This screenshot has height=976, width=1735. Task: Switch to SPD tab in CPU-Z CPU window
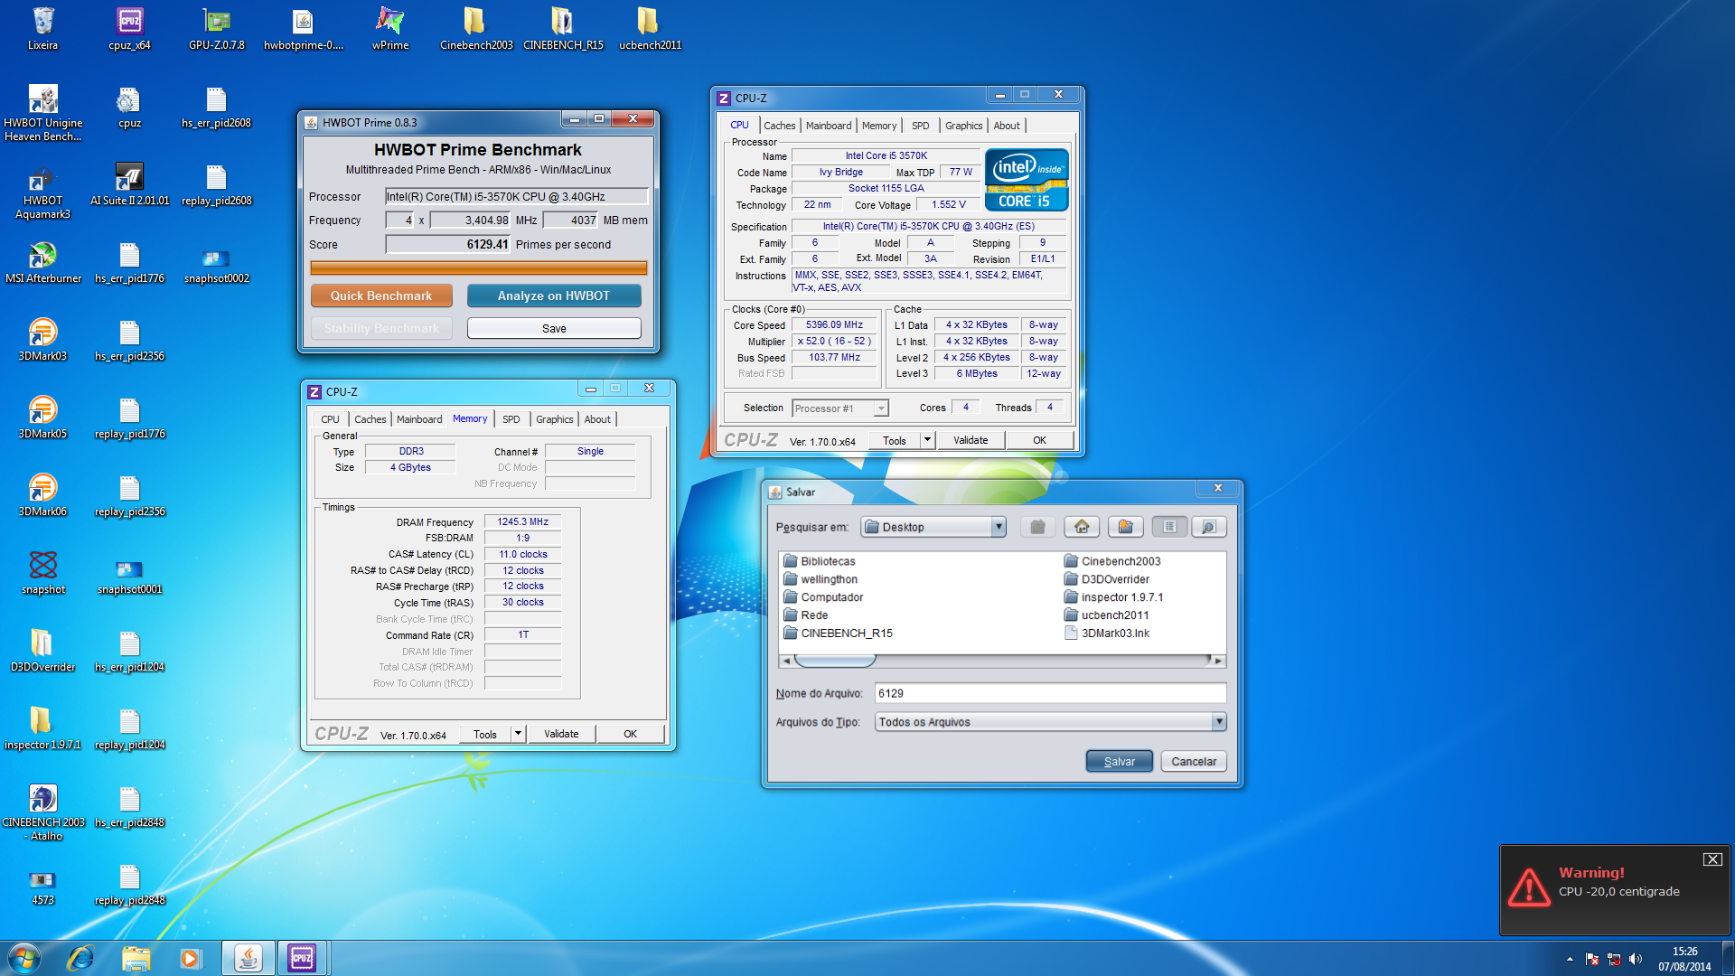pos(920,126)
